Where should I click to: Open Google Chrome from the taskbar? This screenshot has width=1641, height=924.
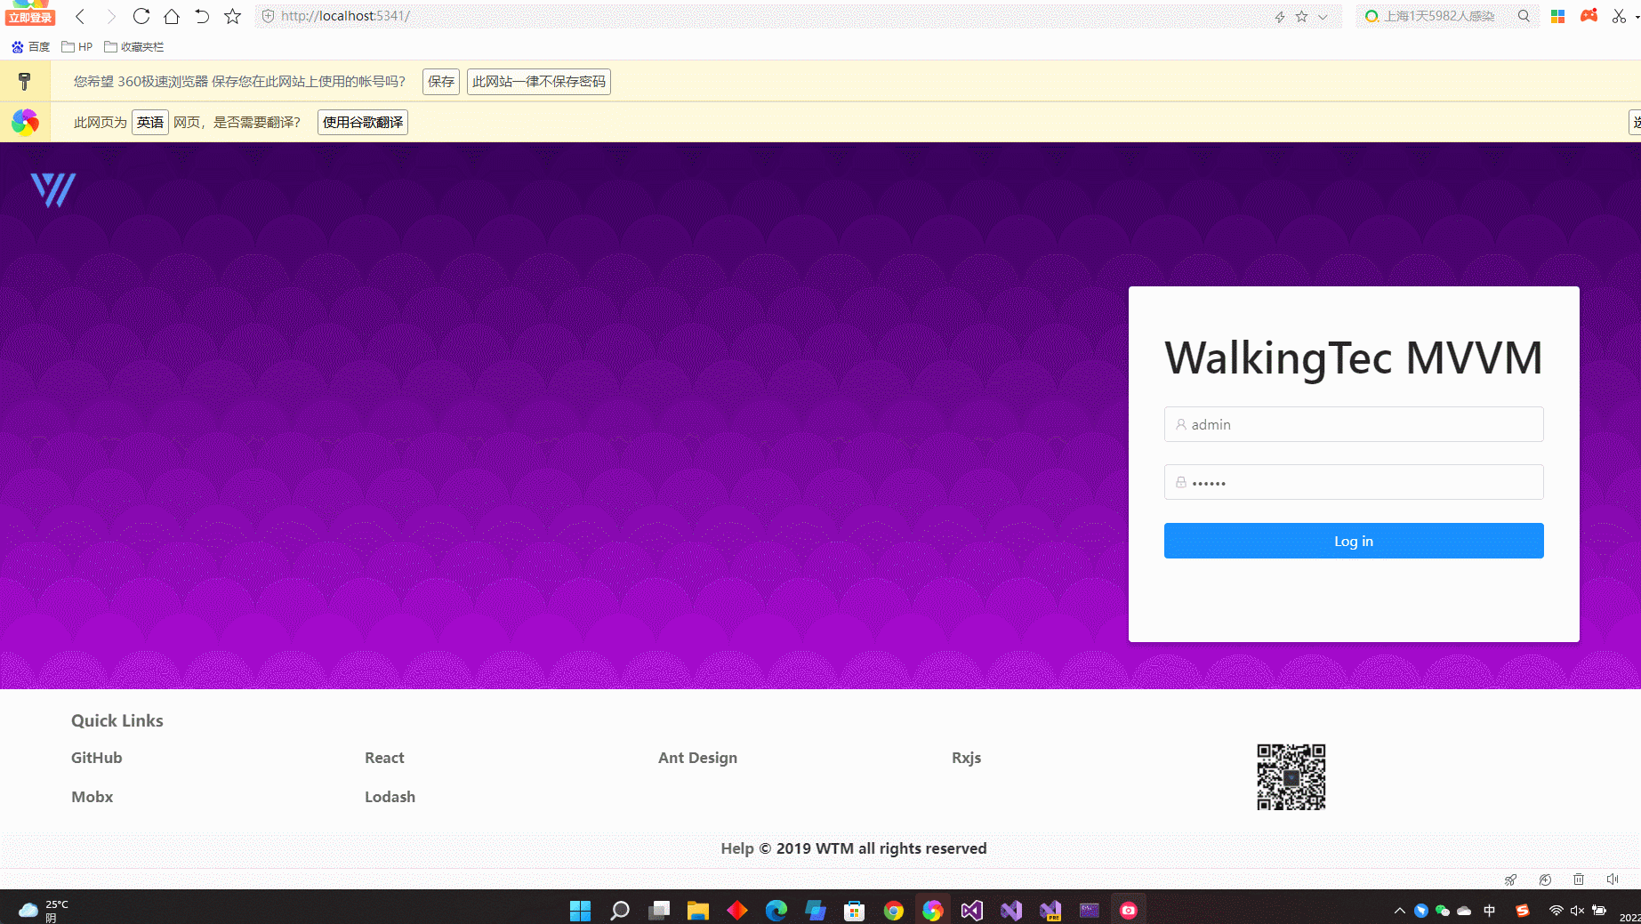click(894, 911)
